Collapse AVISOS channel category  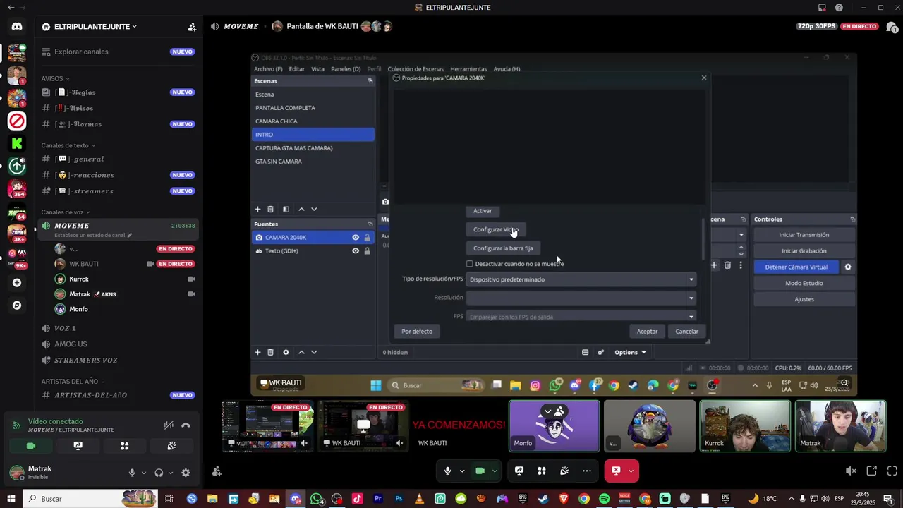55,78
